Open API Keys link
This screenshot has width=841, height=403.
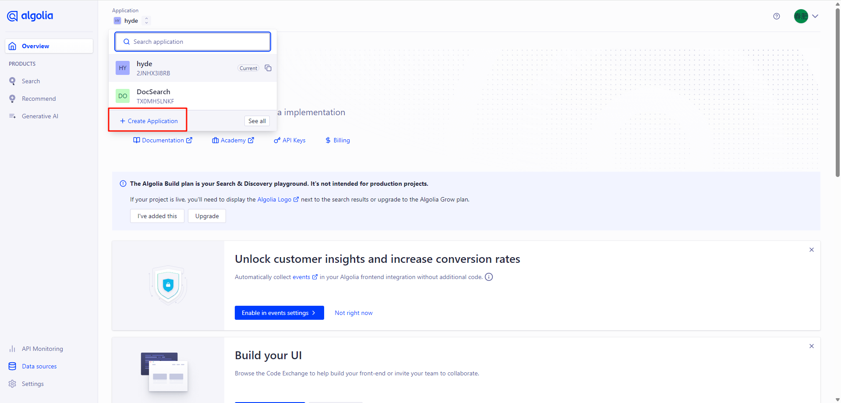pos(290,140)
